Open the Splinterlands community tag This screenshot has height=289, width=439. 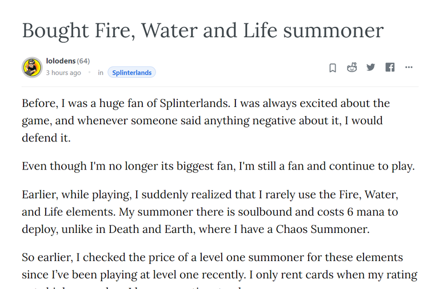131,73
